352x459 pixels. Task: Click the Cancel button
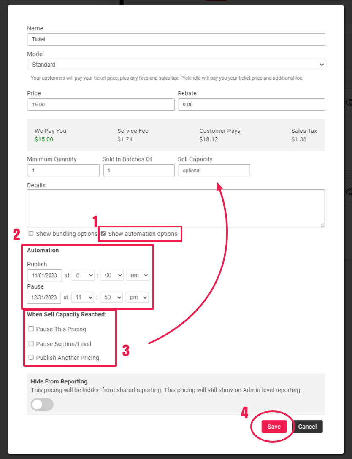(307, 427)
